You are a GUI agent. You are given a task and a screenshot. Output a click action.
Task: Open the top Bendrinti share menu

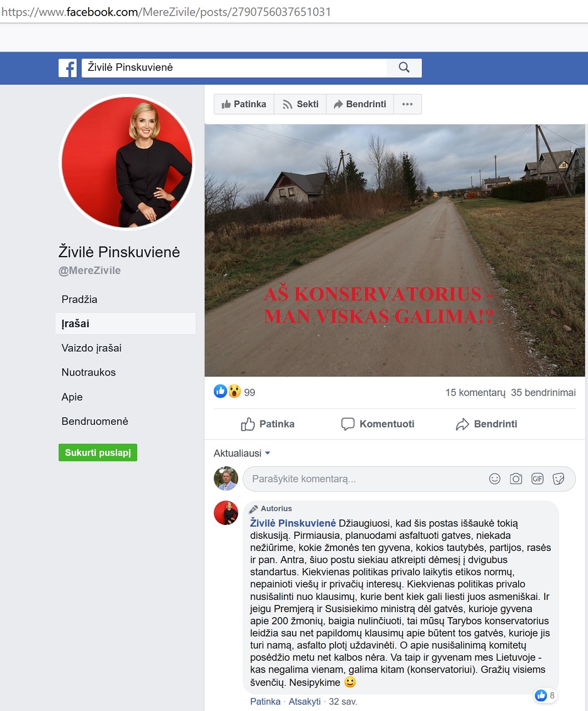360,104
